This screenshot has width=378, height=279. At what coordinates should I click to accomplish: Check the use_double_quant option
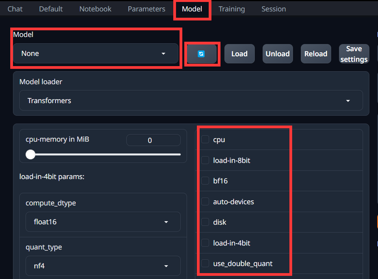205,264
